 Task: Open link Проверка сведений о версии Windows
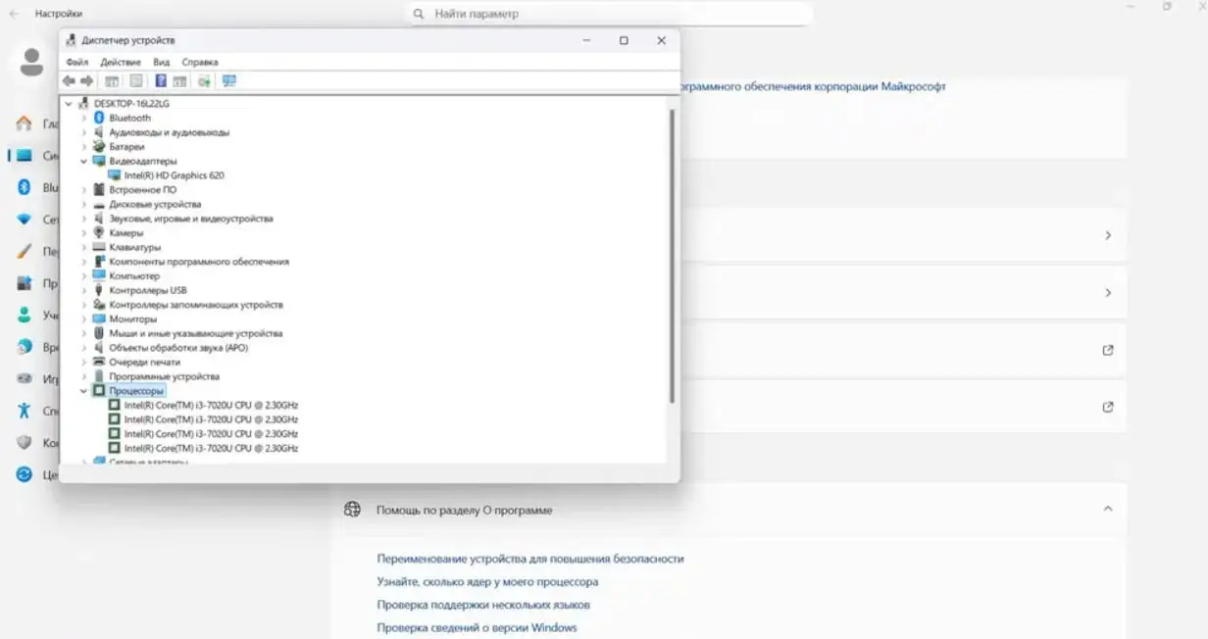click(x=477, y=627)
